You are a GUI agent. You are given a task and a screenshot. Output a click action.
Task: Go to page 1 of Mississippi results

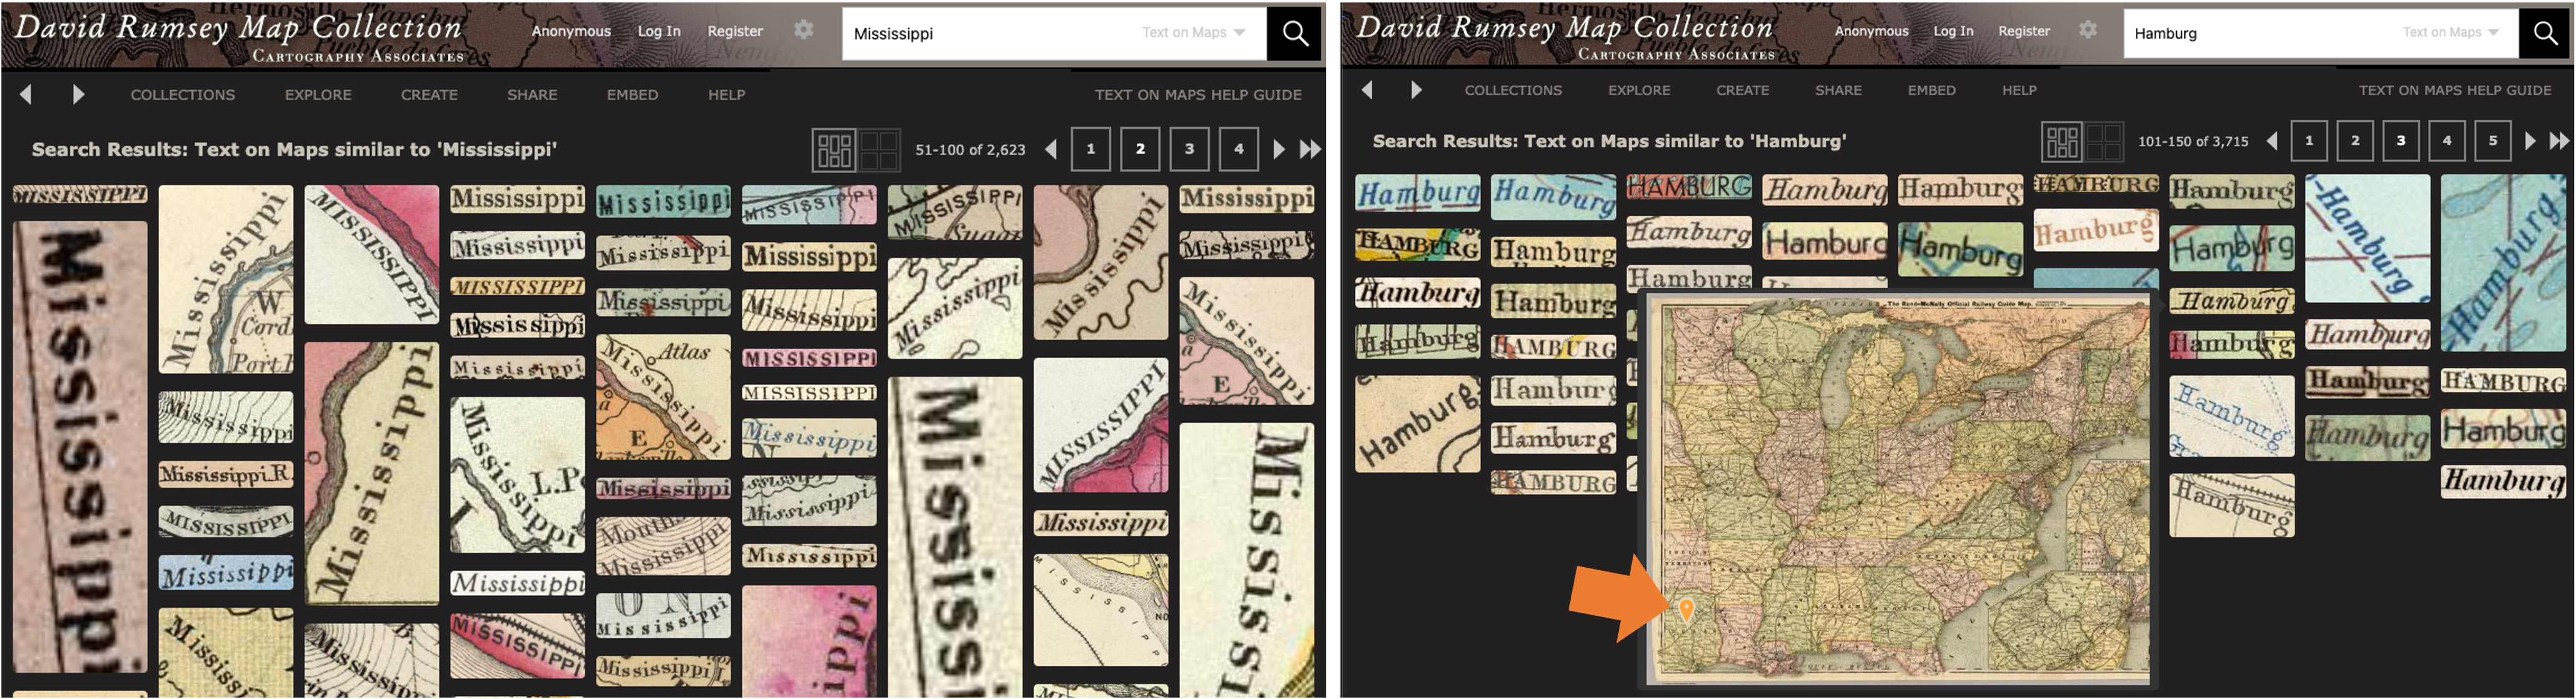[1091, 150]
